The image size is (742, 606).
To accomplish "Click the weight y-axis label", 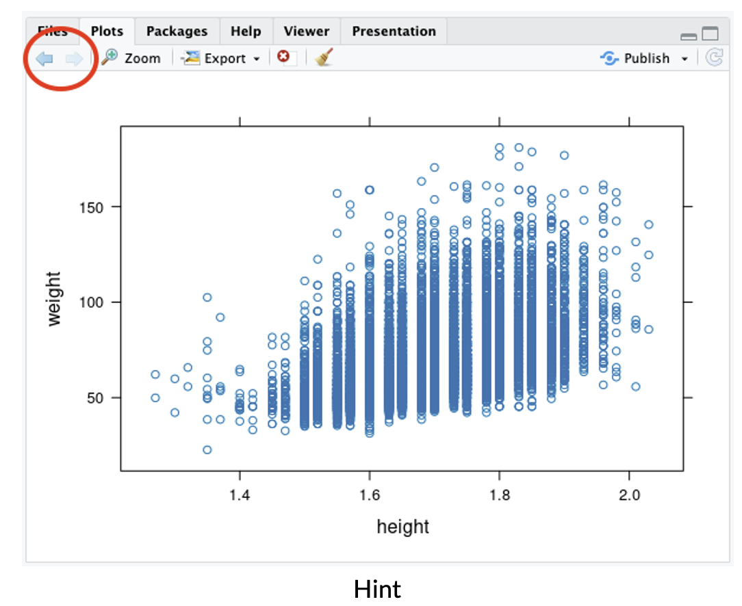I will click(55, 299).
